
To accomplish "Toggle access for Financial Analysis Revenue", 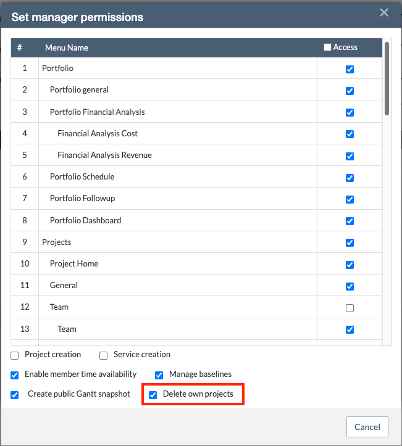I will coord(350,156).
